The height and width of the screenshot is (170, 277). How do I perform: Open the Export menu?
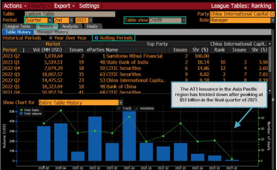[x=64, y=6]
